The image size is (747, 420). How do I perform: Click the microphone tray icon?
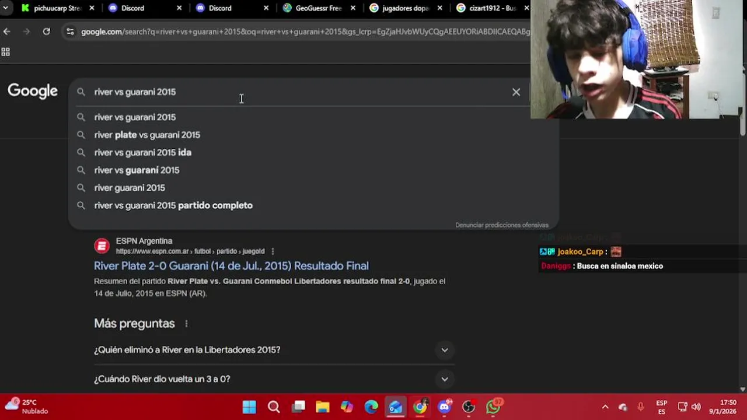pos(641,407)
